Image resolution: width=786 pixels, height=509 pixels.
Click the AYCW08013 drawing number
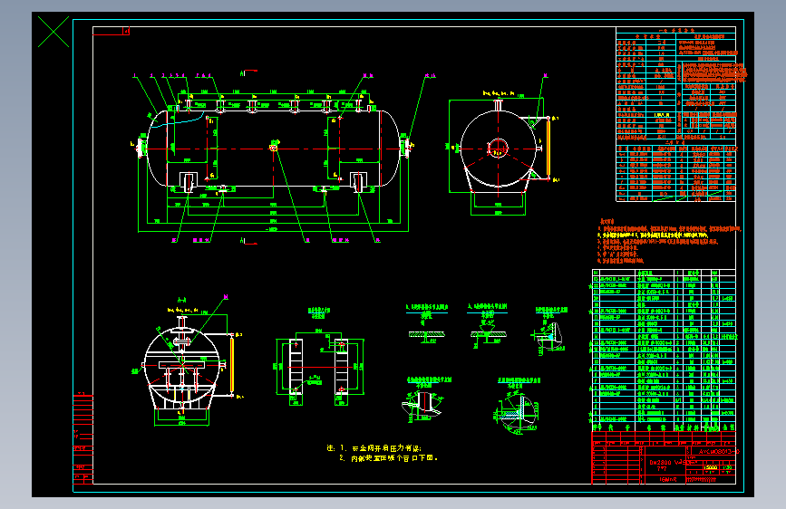719,451
